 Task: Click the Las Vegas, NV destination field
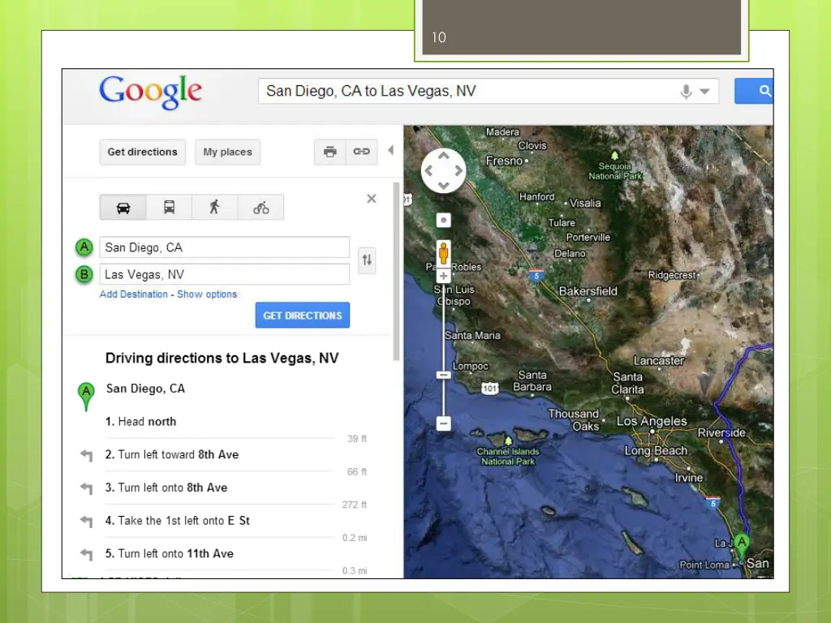click(x=225, y=274)
